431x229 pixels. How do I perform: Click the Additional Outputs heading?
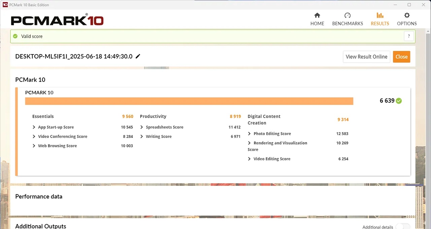pos(41,226)
